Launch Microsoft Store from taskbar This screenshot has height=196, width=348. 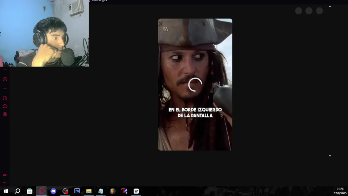pyautogui.click(x=29, y=191)
